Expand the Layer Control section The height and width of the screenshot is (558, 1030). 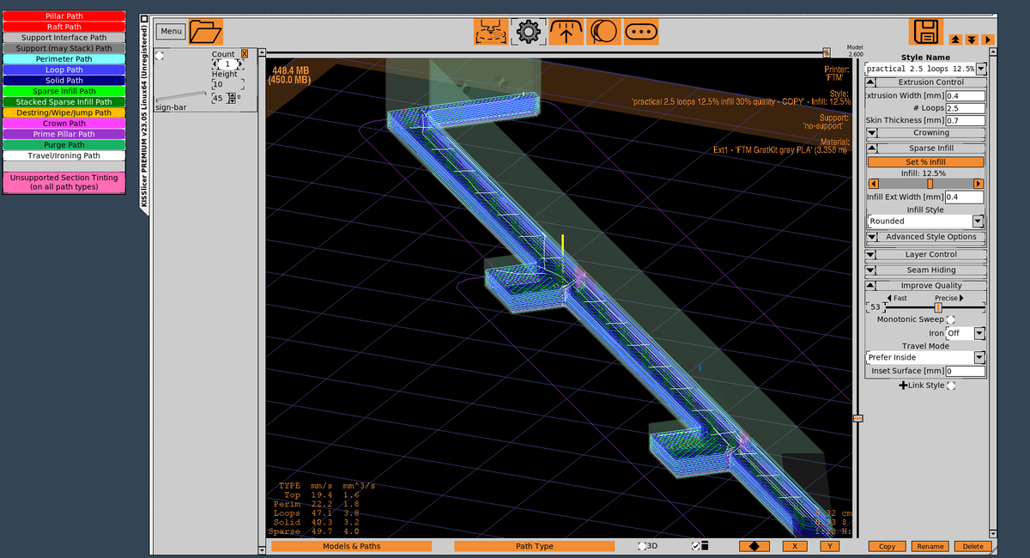871,254
